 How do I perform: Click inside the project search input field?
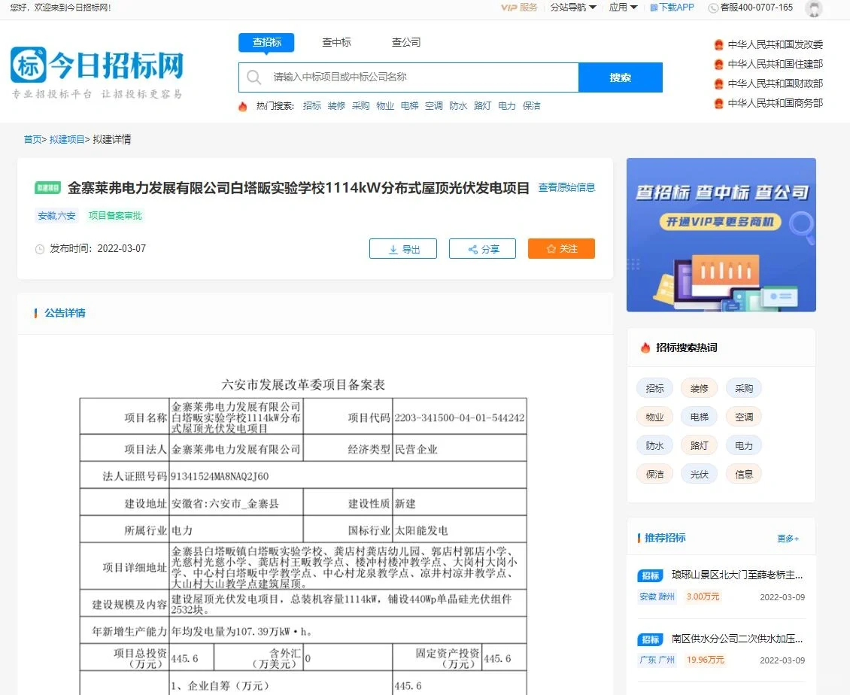(x=414, y=77)
